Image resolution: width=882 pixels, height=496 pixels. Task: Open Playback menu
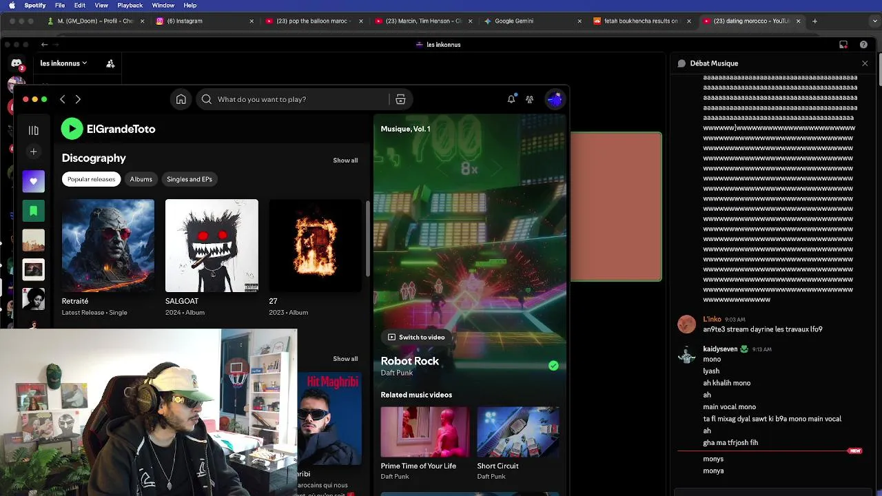click(x=130, y=6)
